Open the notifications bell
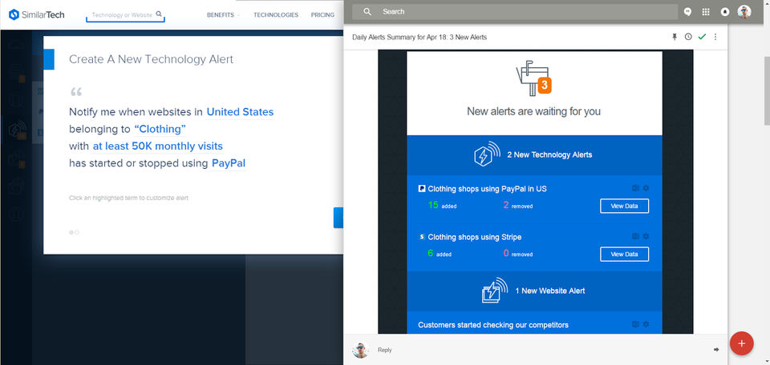 725,12
